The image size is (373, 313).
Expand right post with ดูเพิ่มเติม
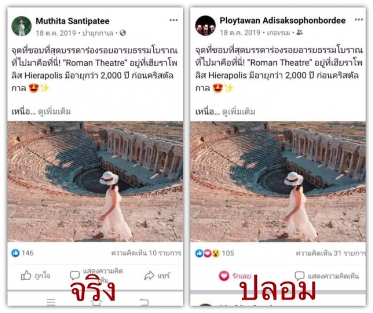(x=239, y=112)
